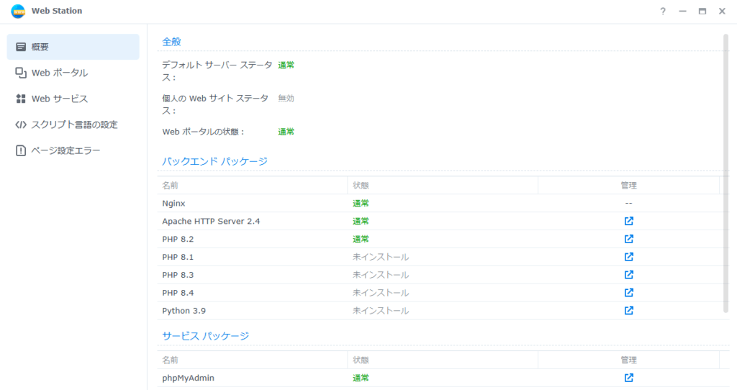Open manage link for PHP 8.2
Viewport: 737px width, 390px height.
point(628,239)
